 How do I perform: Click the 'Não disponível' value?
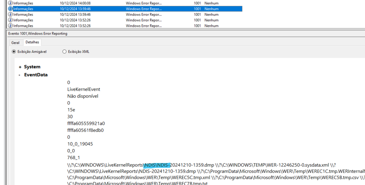coord(82,96)
